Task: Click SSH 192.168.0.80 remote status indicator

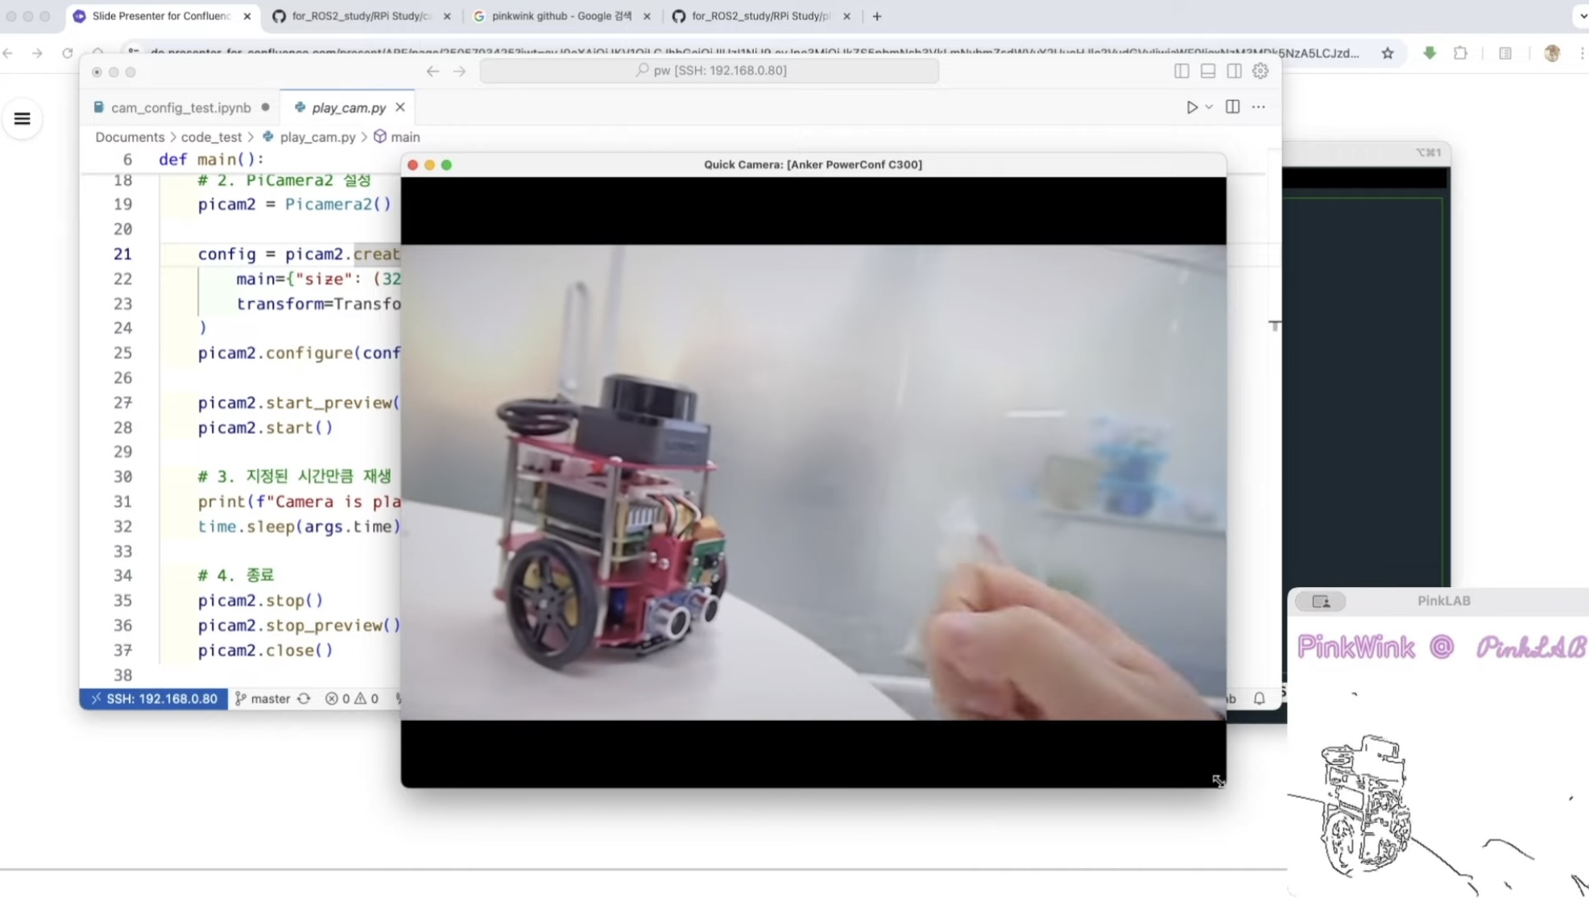Action: pos(154,698)
